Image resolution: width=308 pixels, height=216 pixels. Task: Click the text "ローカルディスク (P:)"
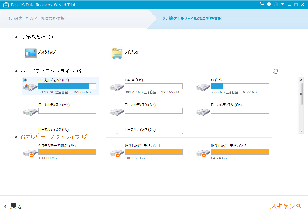tap(54, 129)
